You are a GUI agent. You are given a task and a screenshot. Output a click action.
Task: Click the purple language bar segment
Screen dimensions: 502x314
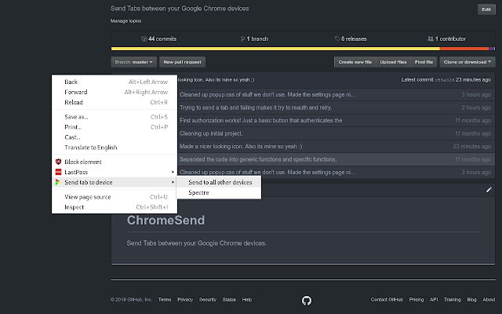[x=492, y=49]
